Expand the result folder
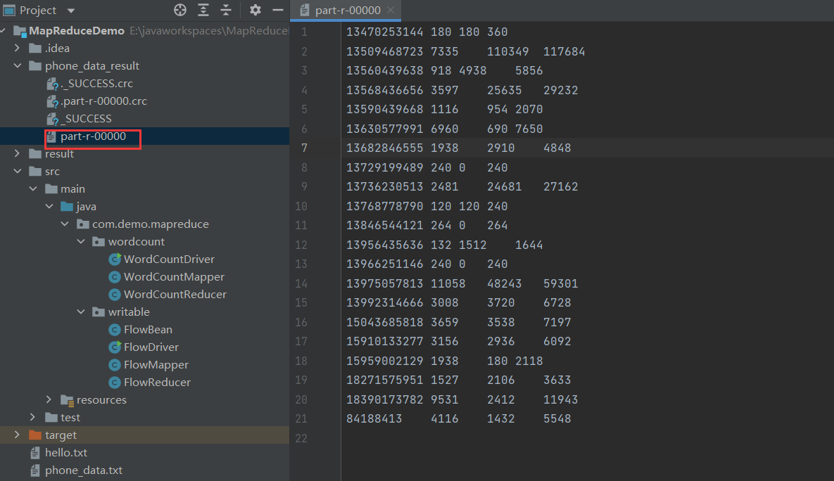 tap(17, 153)
